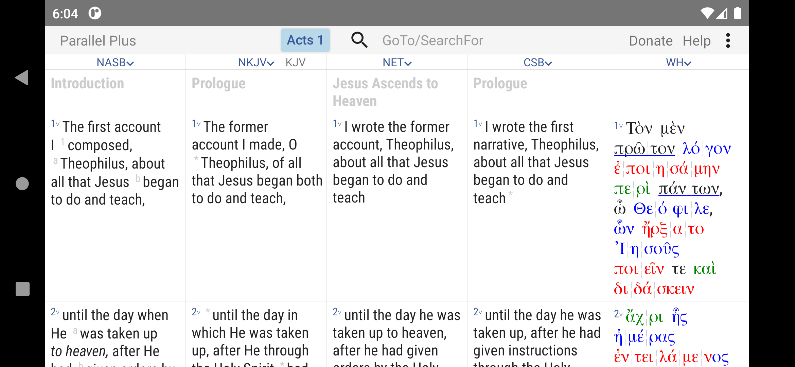The image size is (795, 367).
Task: Focus the GoTo/SearchFor input field
Action: point(498,41)
